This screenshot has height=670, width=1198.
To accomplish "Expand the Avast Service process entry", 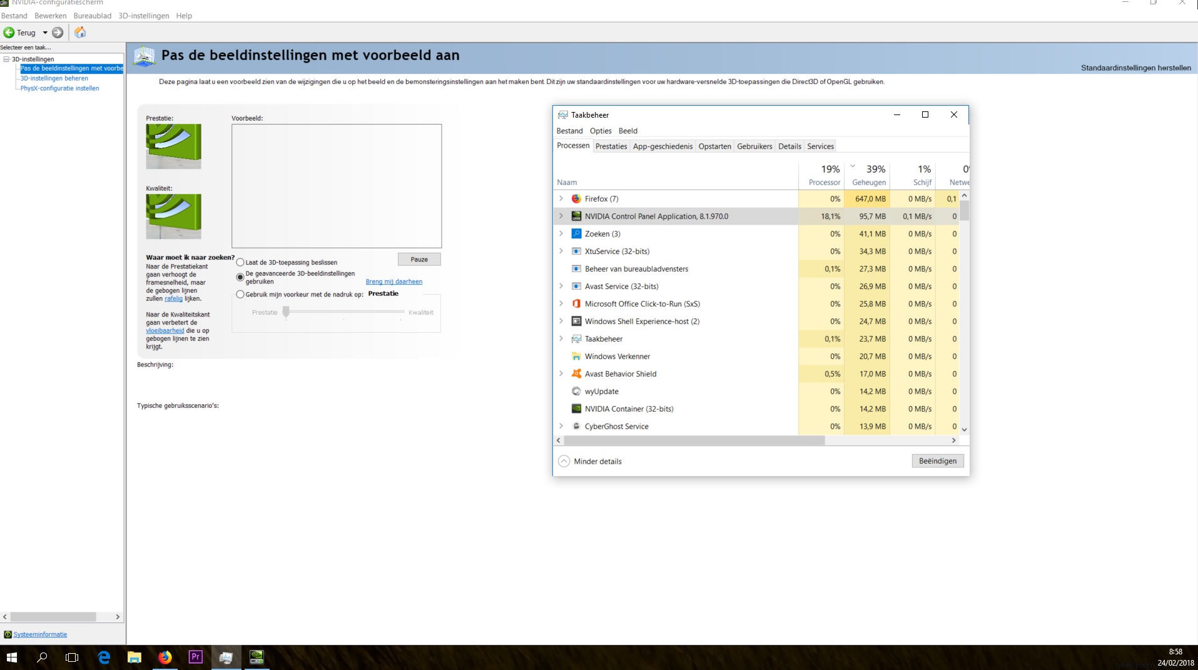I will [561, 287].
